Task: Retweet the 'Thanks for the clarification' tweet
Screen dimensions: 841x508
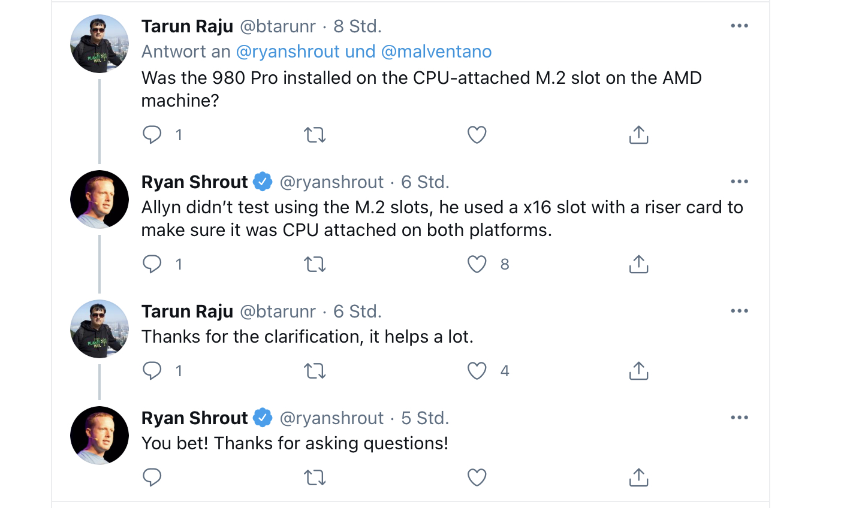Action: click(x=315, y=371)
